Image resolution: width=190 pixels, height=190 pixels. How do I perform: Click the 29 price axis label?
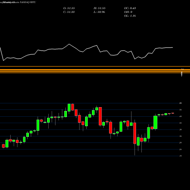point(180,143)
